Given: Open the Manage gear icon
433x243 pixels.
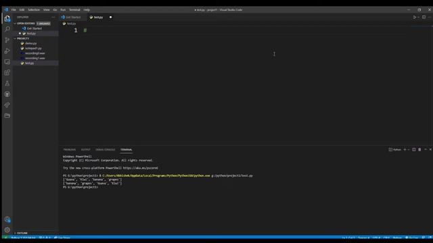Looking at the screenshot, I should [x=7, y=230].
